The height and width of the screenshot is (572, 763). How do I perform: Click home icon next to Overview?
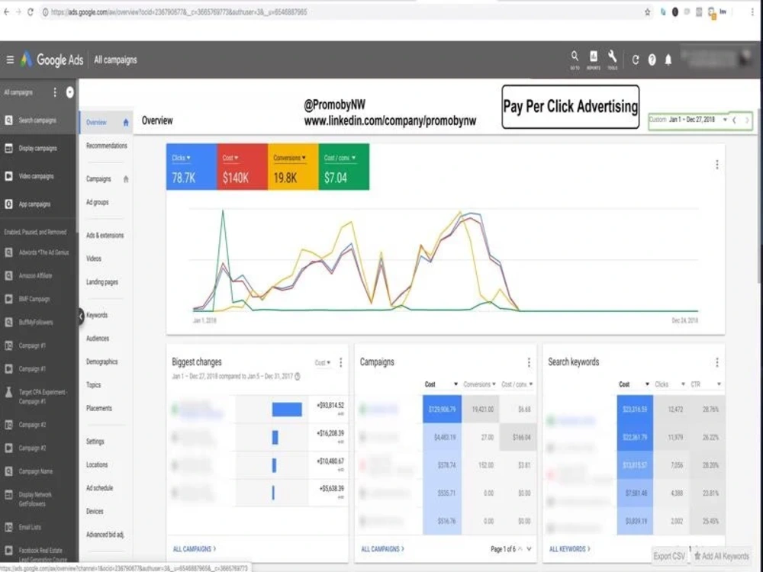click(126, 123)
